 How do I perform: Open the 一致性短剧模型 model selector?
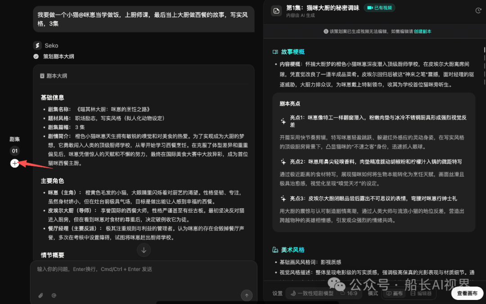pos(312,293)
